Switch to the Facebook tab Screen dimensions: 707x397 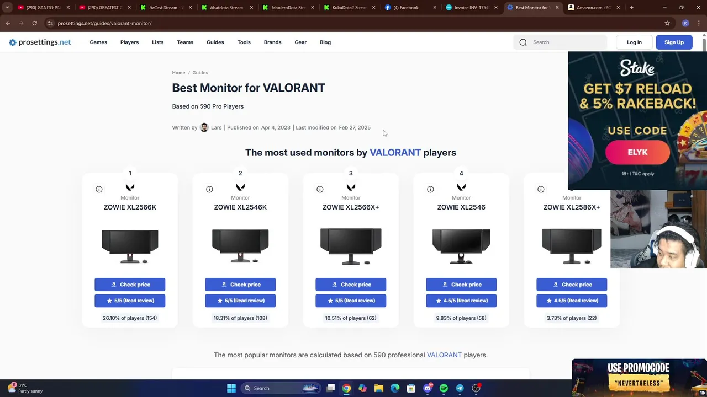coord(408,8)
